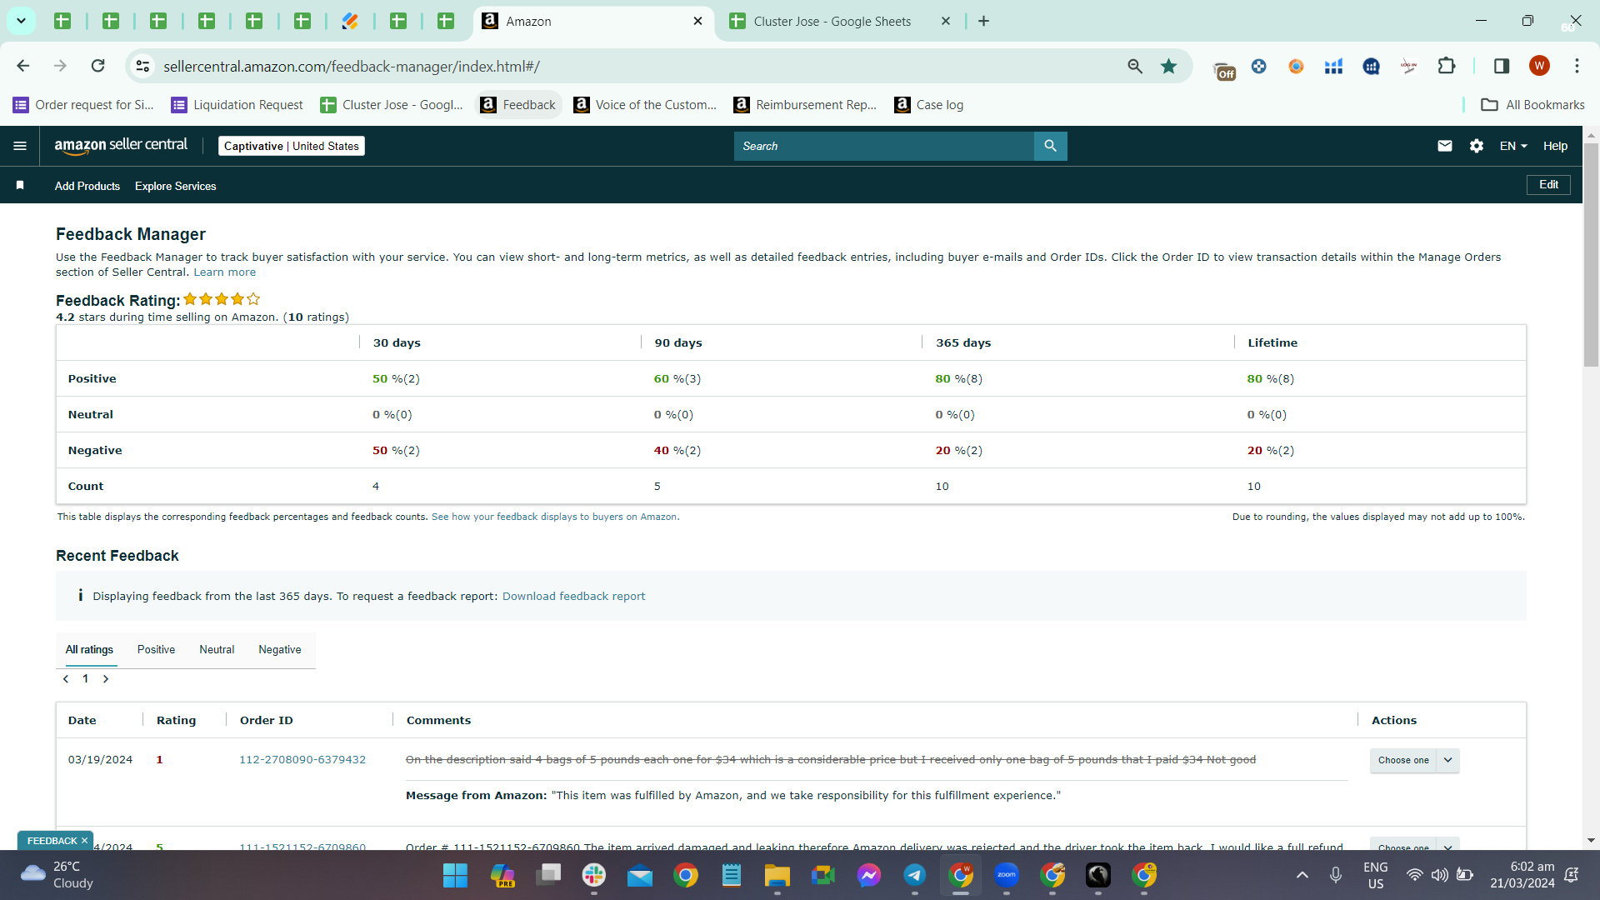The image size is (1600, 900).
Task: Click the browser zoom magnifier icon in the address bar
Action: pos(1135,66)
